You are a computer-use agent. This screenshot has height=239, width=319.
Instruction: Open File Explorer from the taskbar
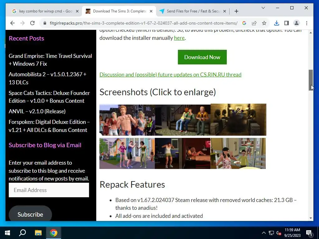[38, 233]
